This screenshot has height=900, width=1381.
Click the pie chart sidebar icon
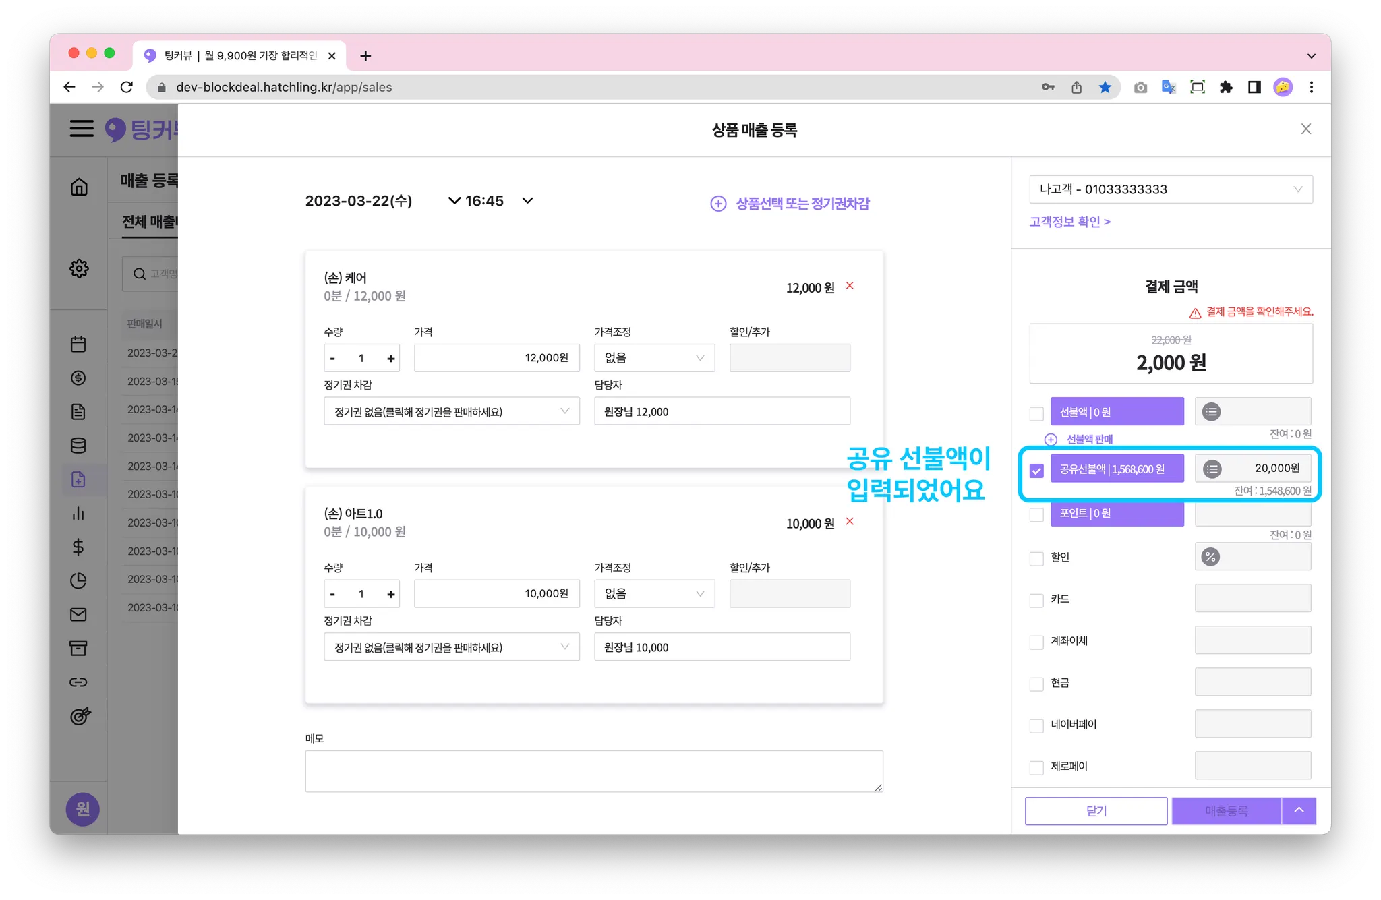(x=78, y=580)
